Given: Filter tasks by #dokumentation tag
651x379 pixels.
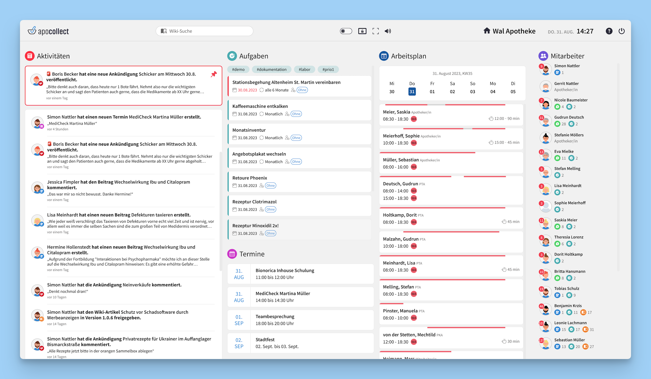Looking at the screenshot, I should (272, 70).
